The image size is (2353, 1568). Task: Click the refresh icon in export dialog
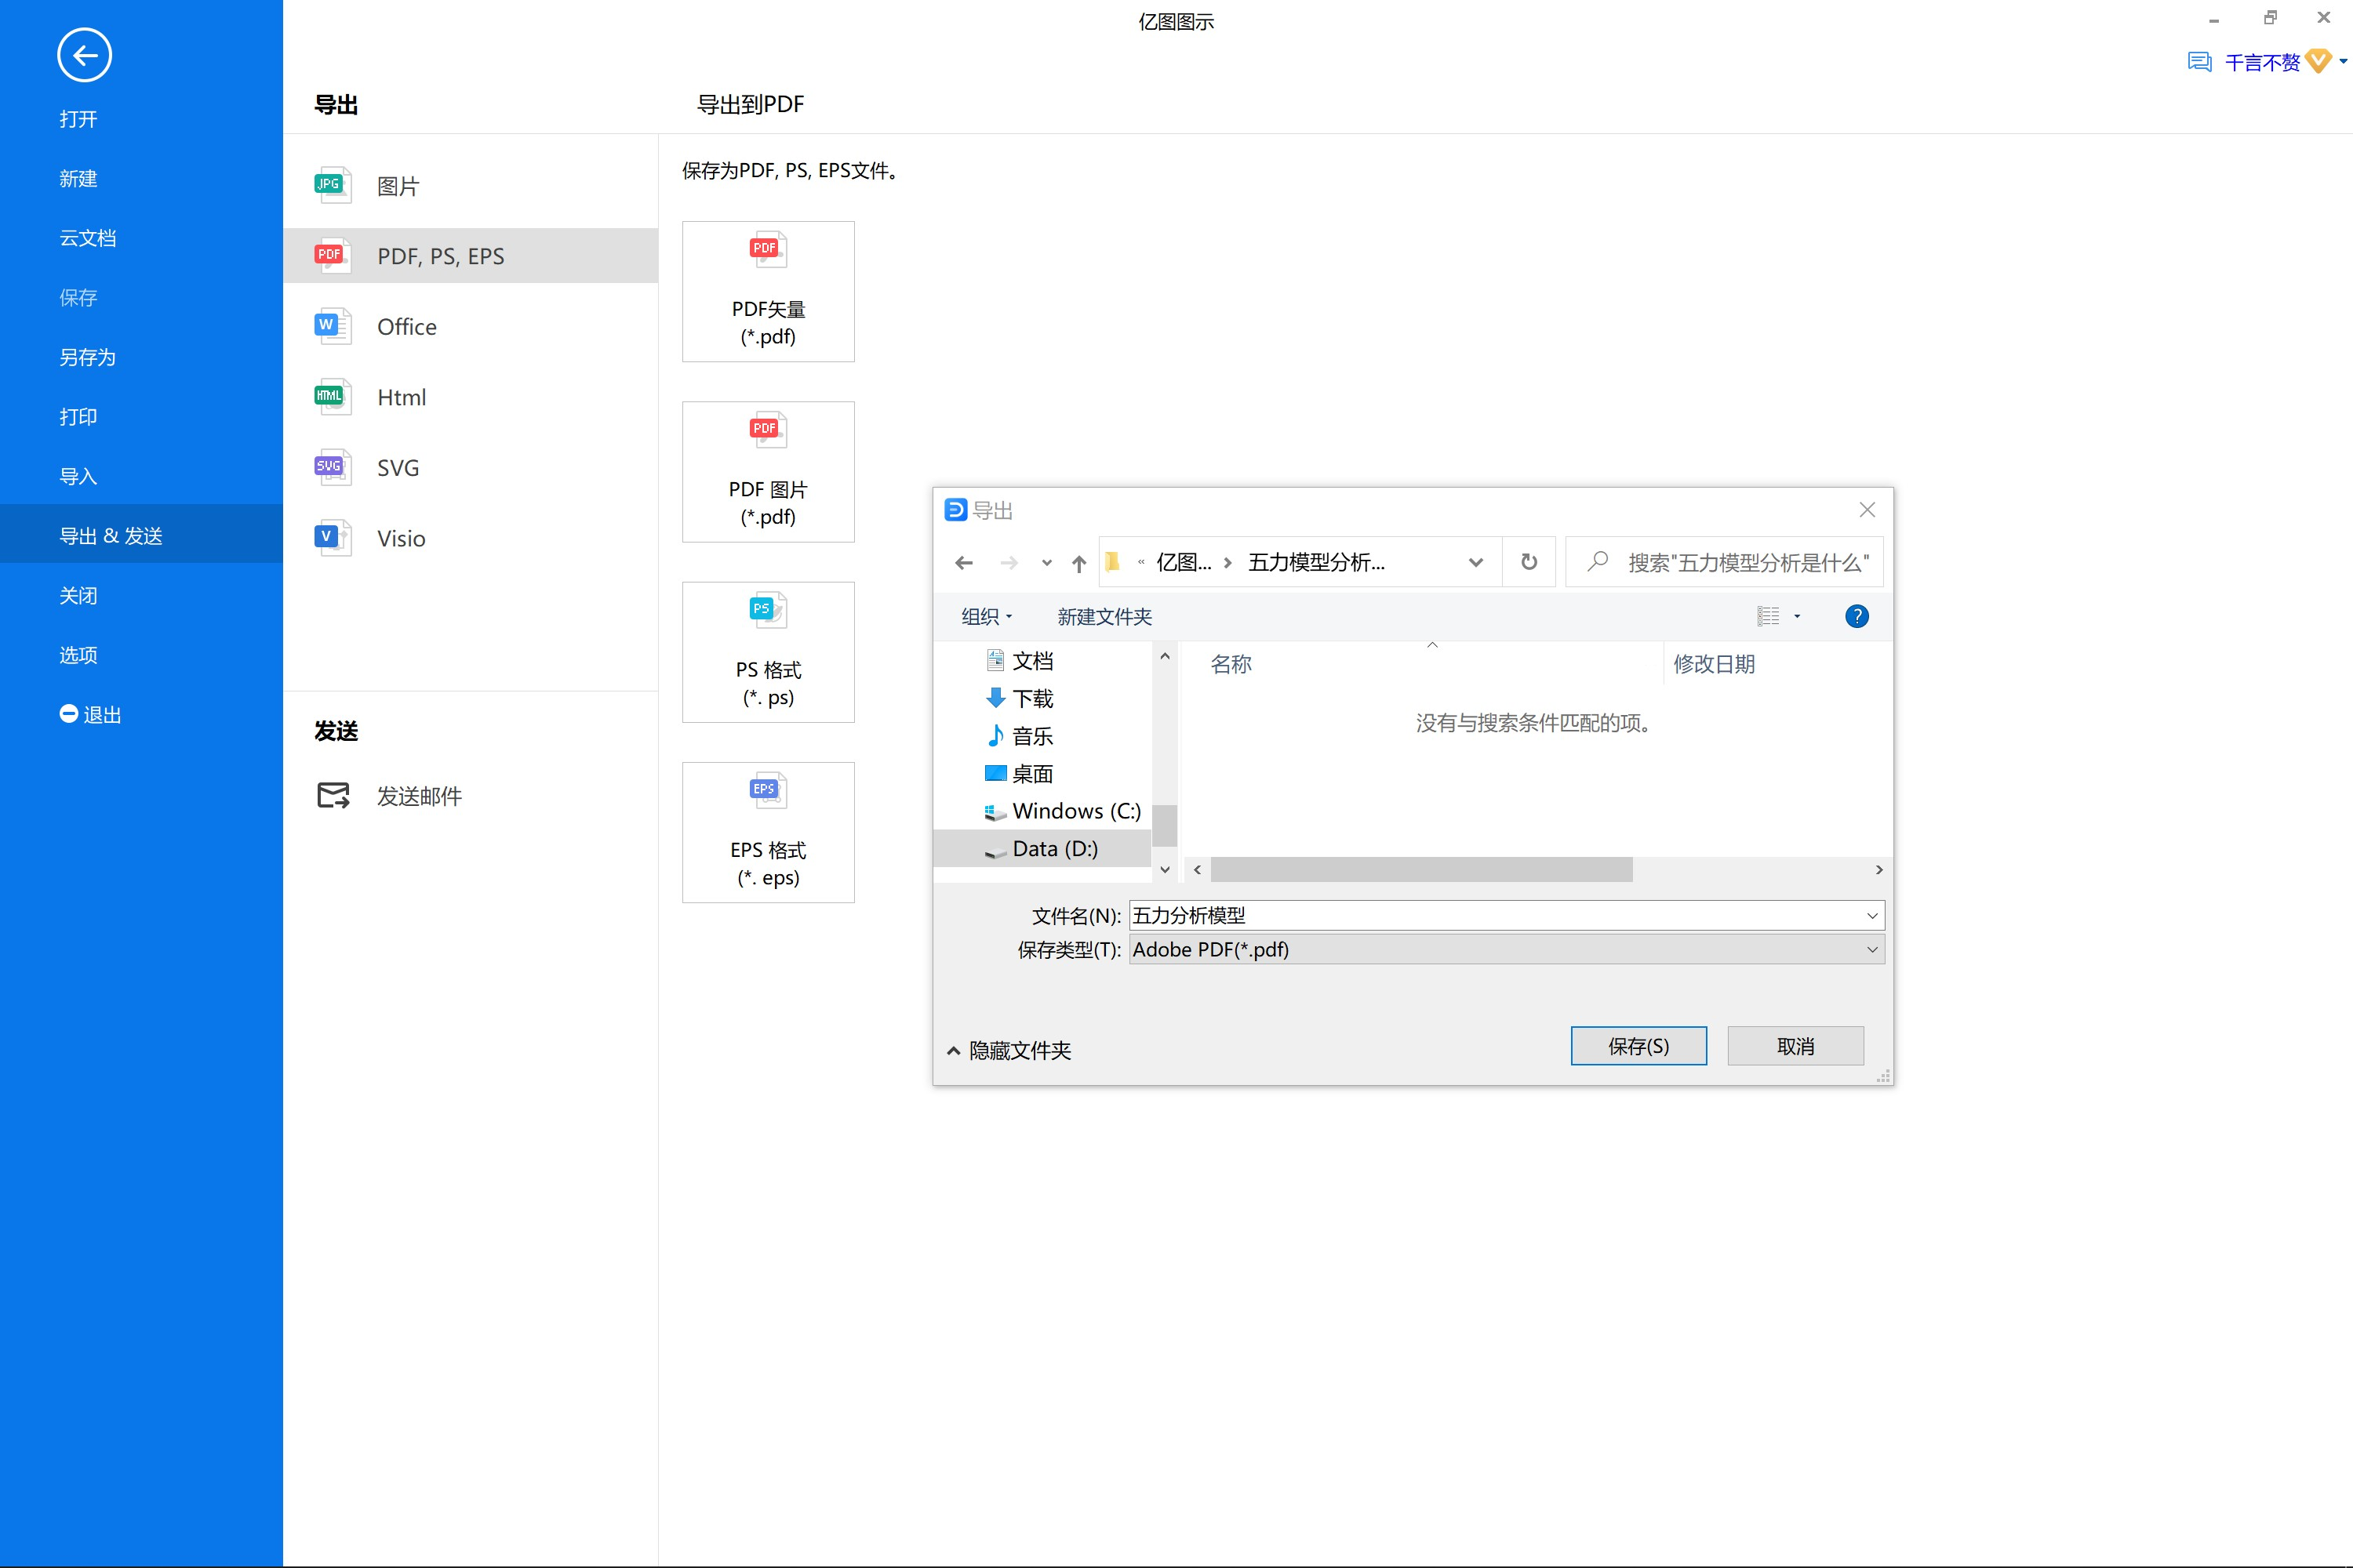coord(1529,562)
